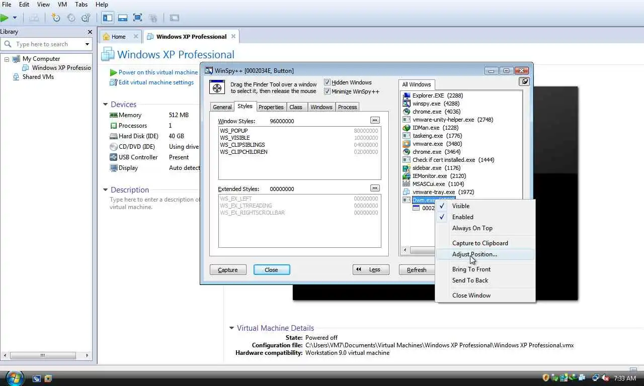The image size is (644, 386).
Task: Collapse the My Computer tree node
Action: pyautogui.click(x=7, y=59)
